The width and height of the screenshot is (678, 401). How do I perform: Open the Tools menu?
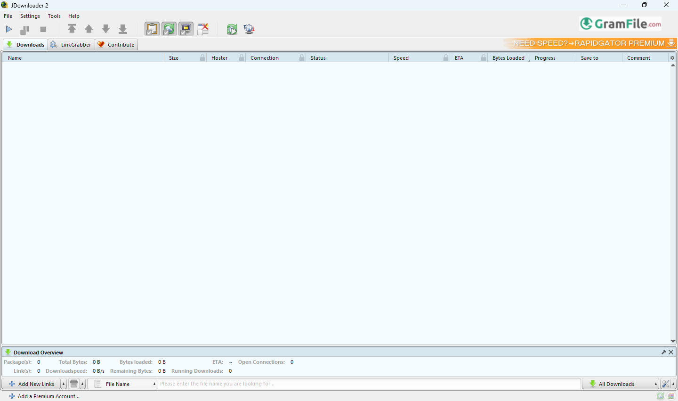coord(54,16)
